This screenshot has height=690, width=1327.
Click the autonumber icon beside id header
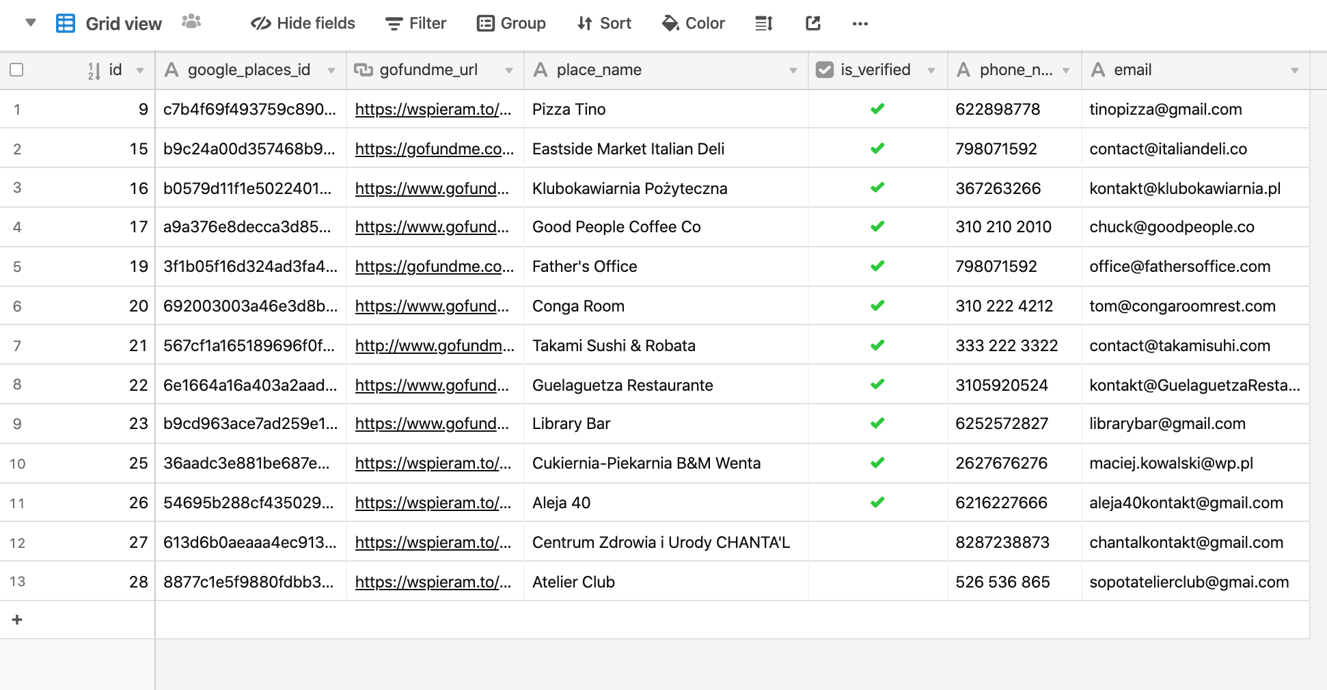[x=94, y=70]
